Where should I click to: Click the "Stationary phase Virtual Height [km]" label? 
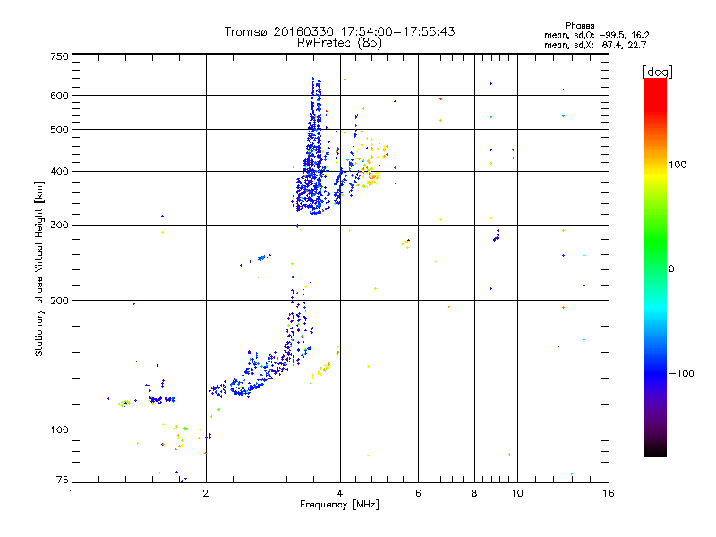tap(38, 268)
